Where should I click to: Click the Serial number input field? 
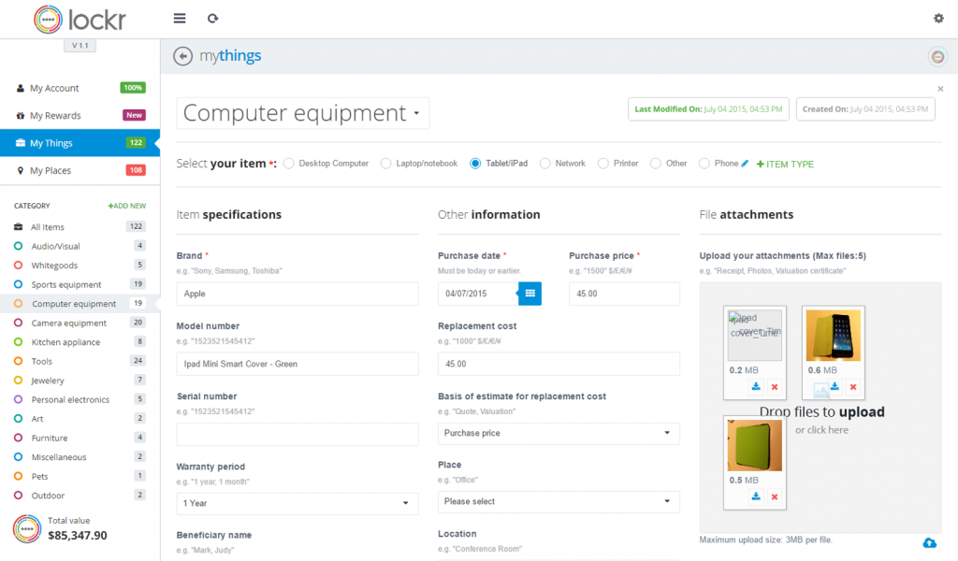(x=298, y=434)
